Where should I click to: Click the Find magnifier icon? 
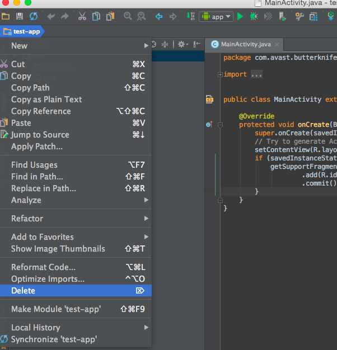coord(128,16)
